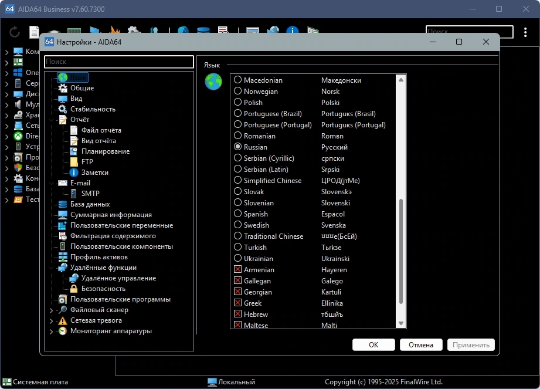
Task: Select the Macedonian language radio button
Action: [237, 80]
